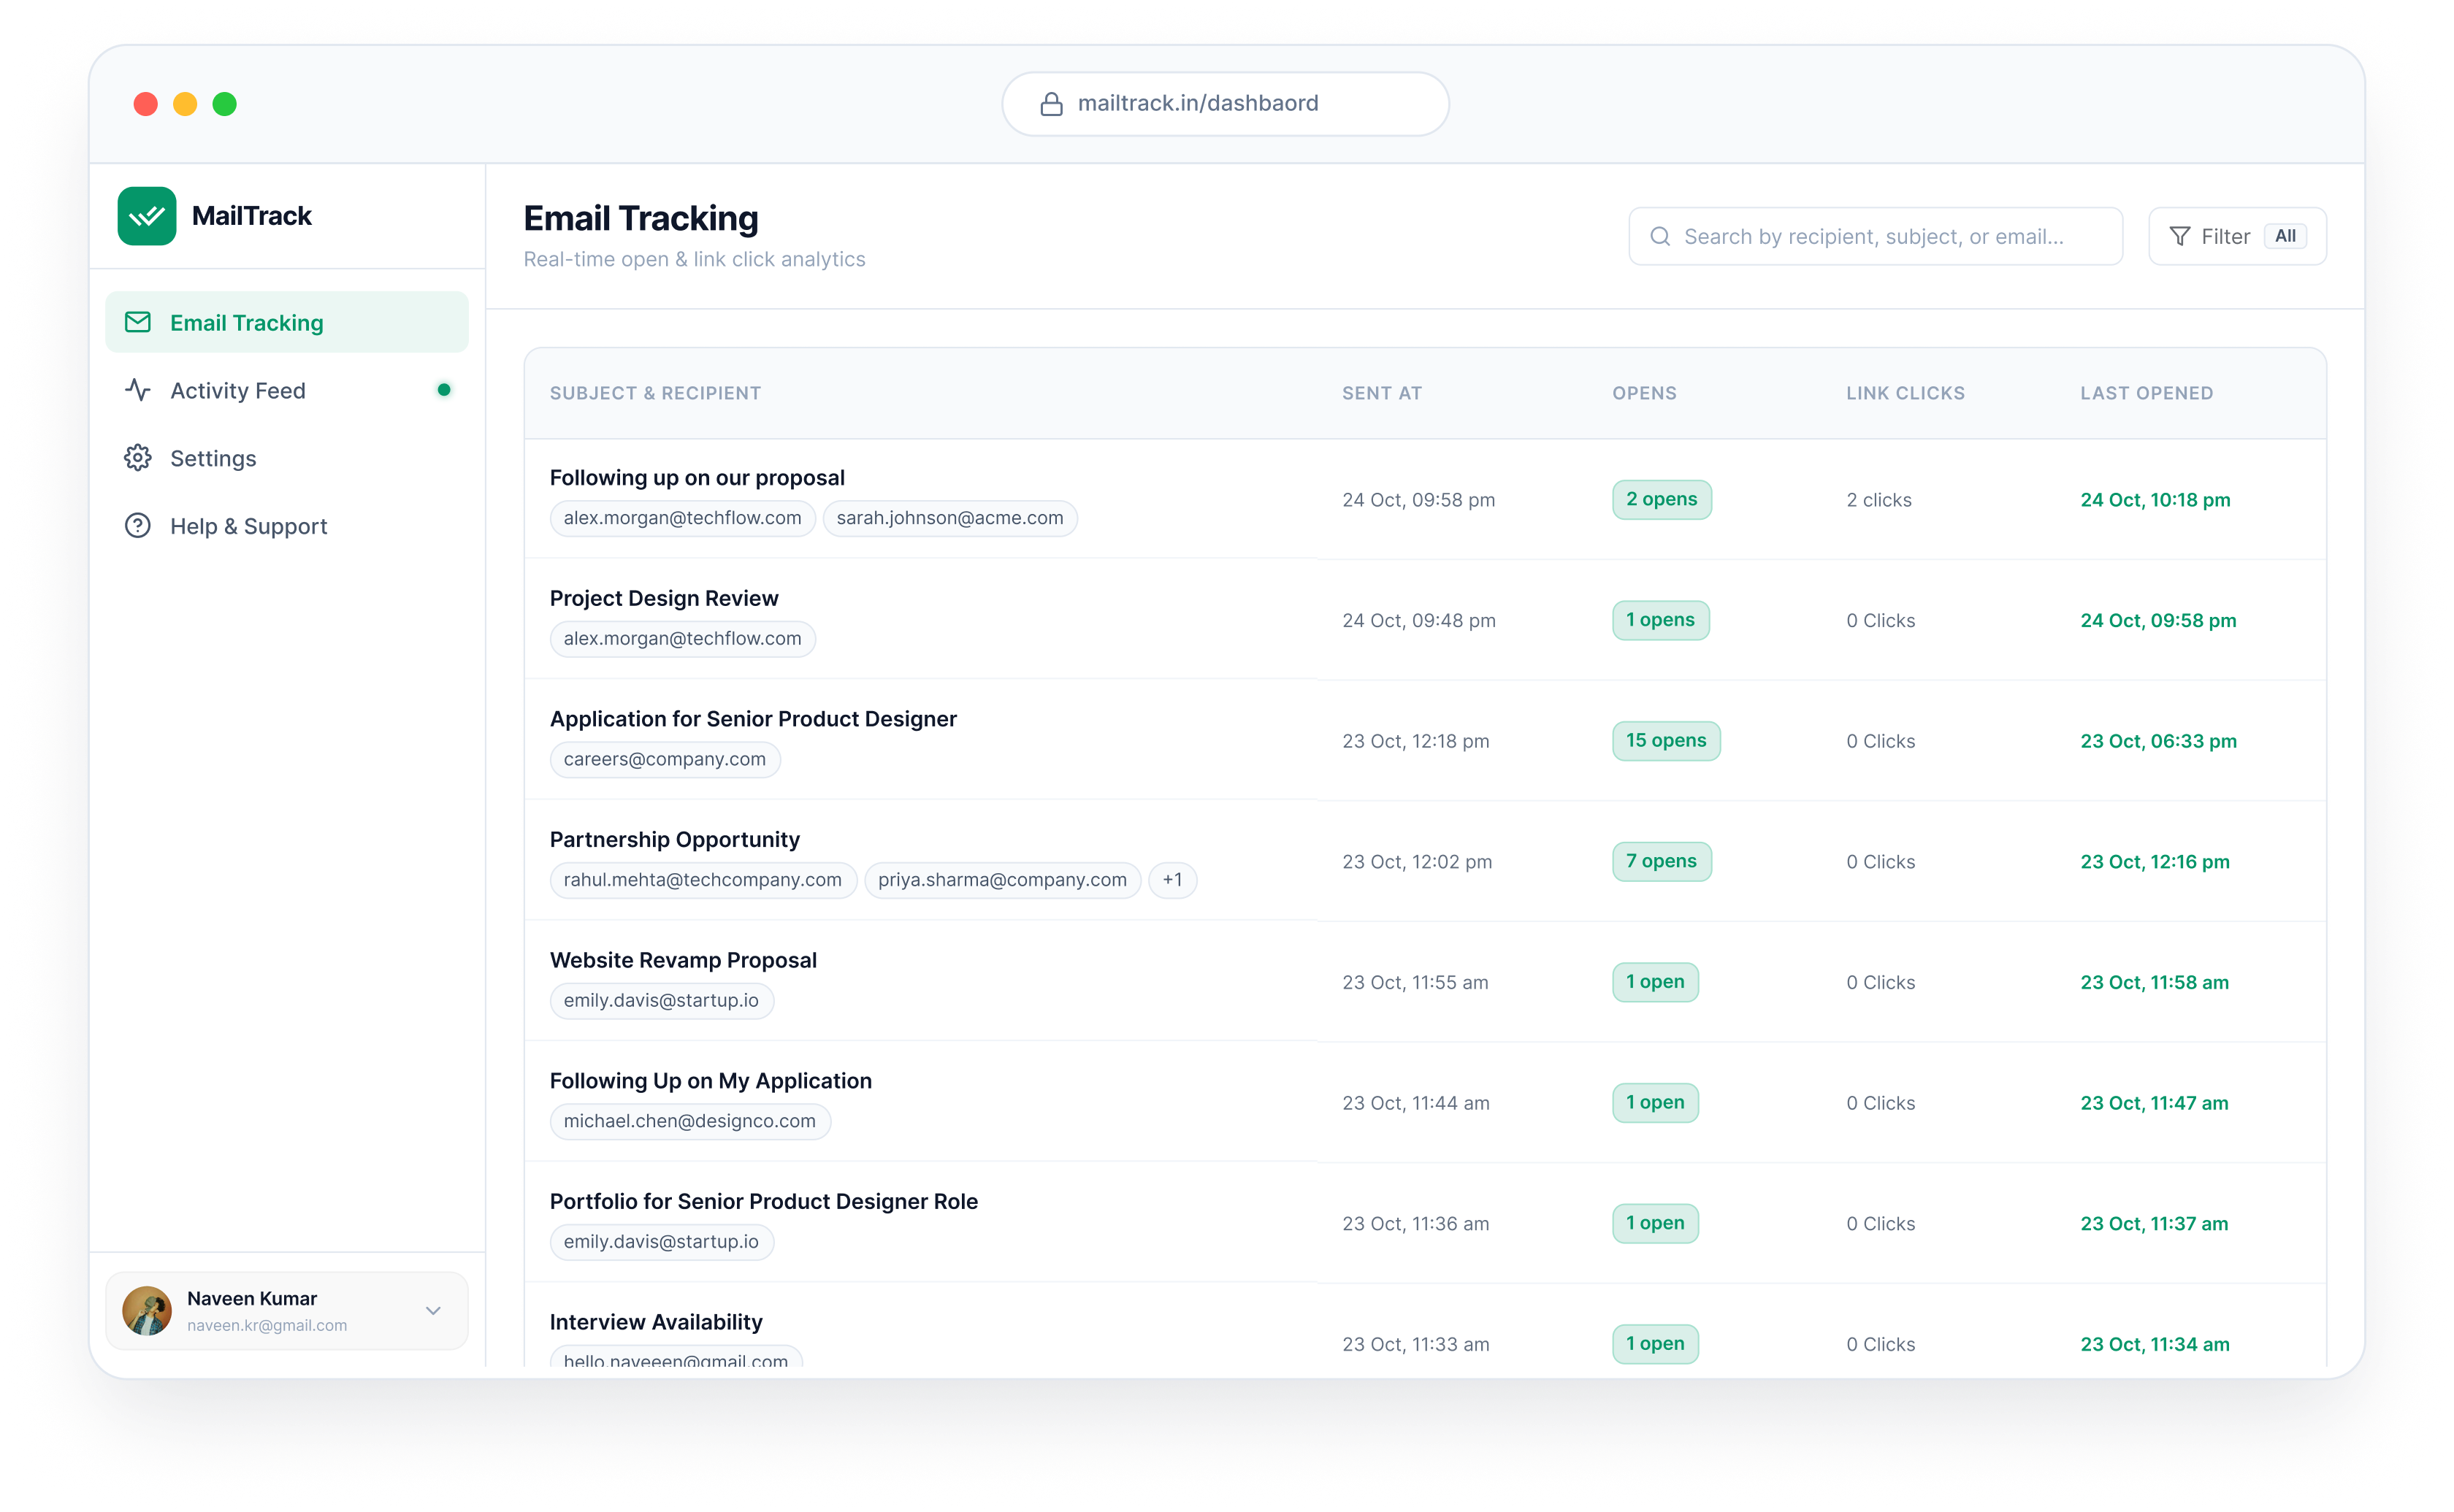Open the Filter dropdown button
The height and width of the screenshot is (1512, 2454).
coord(2237,236)
